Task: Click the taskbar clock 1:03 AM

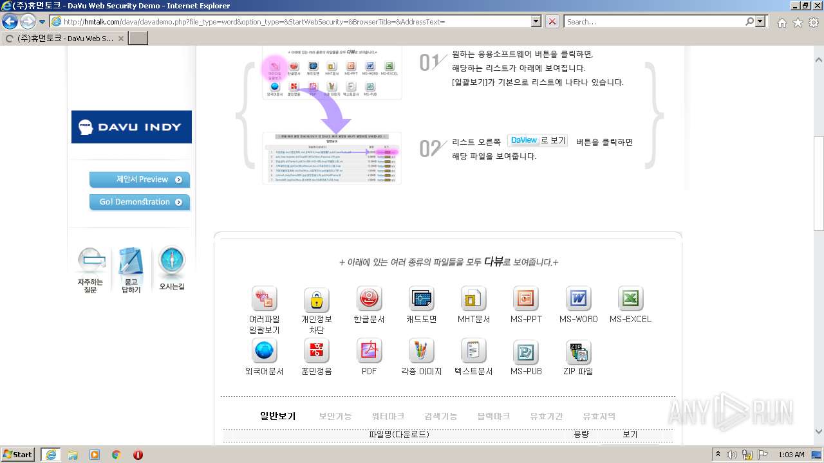Action: point(791,455)
